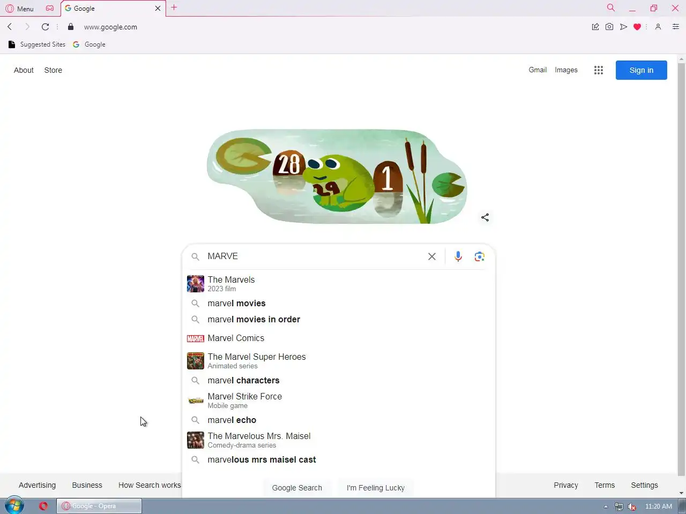Open Suggested Sites bookmark
Viewport: 686px width, 514px height.
[37, 44]
